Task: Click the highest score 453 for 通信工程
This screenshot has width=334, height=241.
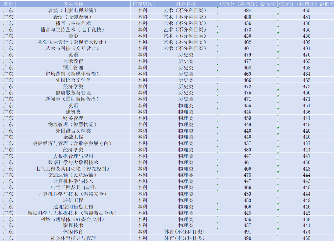Action: [247, 200]
